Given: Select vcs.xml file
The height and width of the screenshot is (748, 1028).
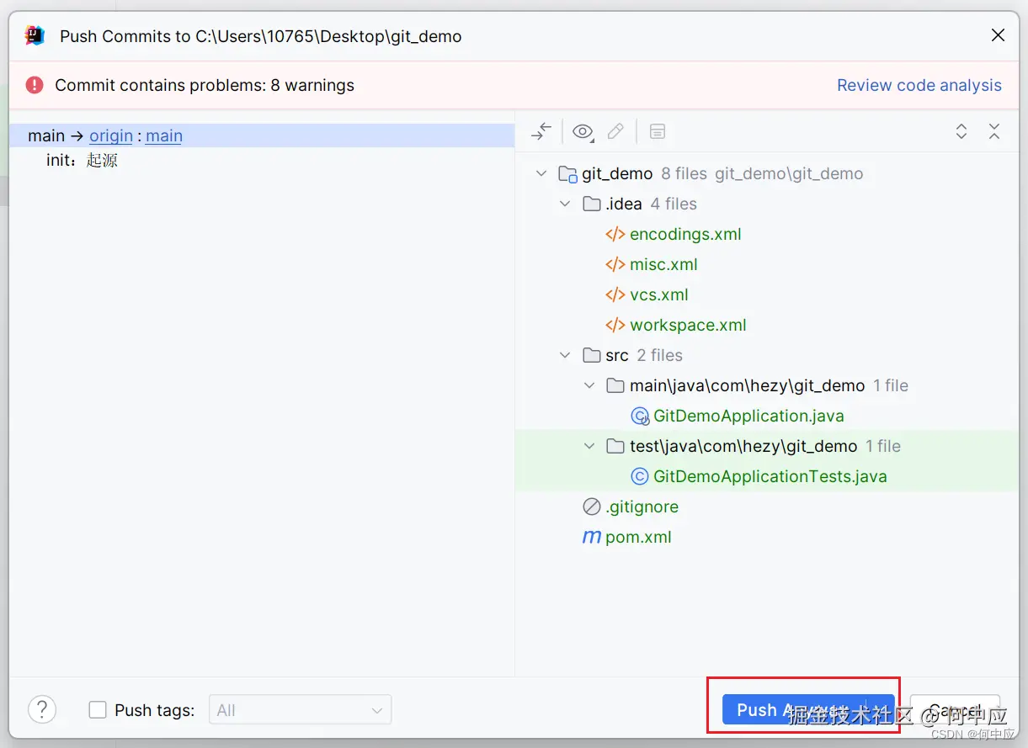Looking at the screenshot, I should pos(659,294).
